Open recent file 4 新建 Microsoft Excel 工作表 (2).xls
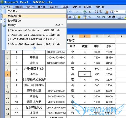126x118 pixels. pyautogui.click(x=34, y=44)
